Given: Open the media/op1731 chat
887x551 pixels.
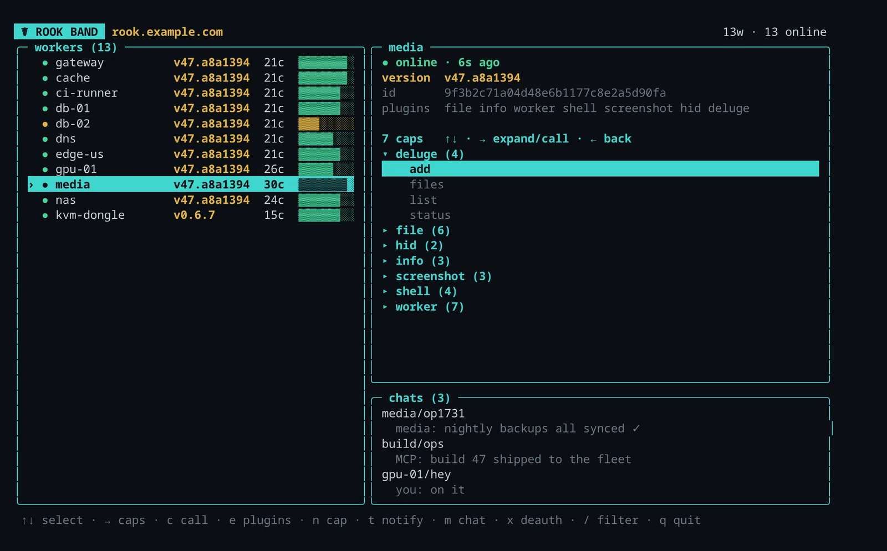Looking at the screenshot, I should pyautogui.click(x=423, y=414).
